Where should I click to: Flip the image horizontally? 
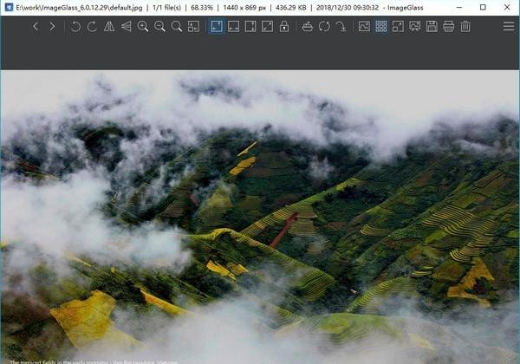point(109,27)
